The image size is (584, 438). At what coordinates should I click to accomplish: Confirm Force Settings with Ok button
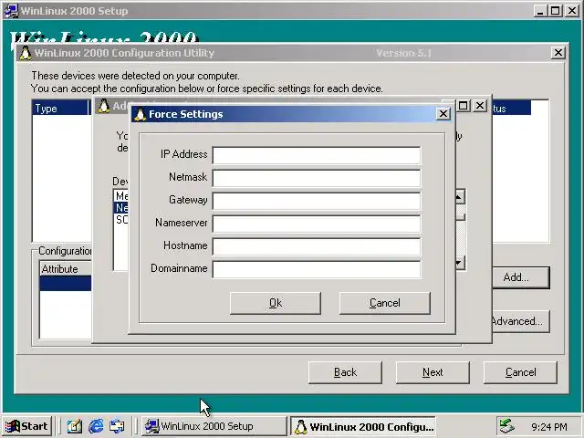click(276, 303)
